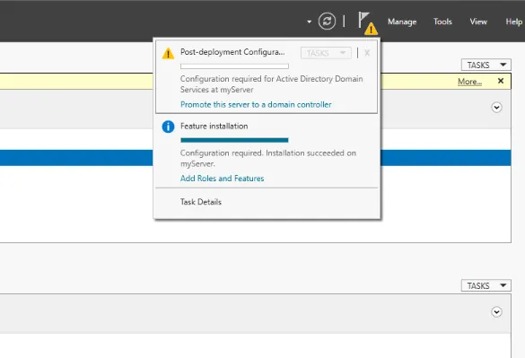
Task: Open the Manage menu
Action: [x=402, y=22]
